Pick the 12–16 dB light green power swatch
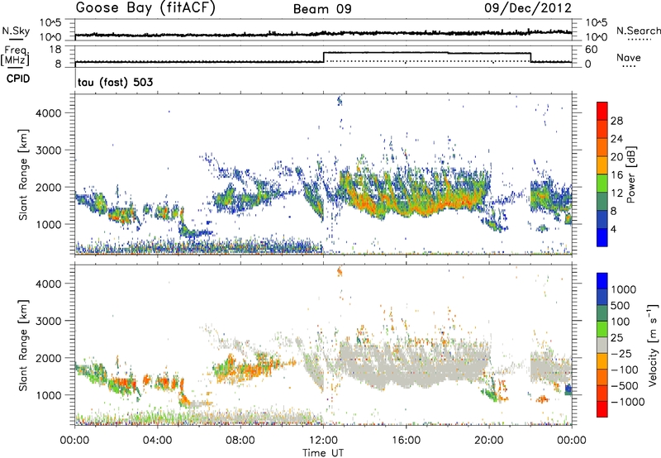The image size is (661, 458). click(x=602, y=183)
